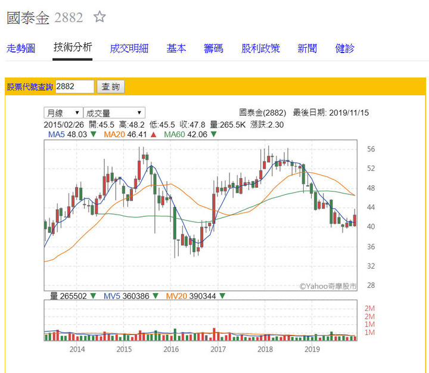Click the red up arrow next to MA20

pos(153,135)
